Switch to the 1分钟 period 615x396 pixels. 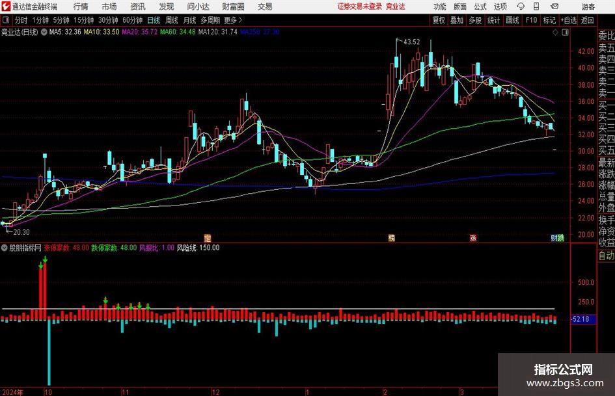pos(40,20)
